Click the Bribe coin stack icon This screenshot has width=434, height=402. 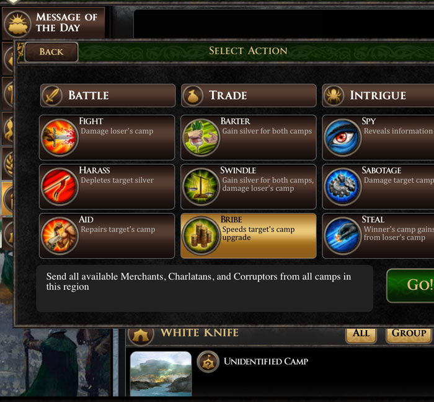(201, 235)
